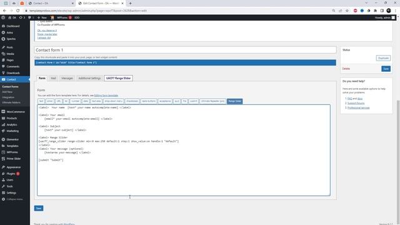The image size is (400, 225).
Task: Open the Support forums help link
Action: 356,103
